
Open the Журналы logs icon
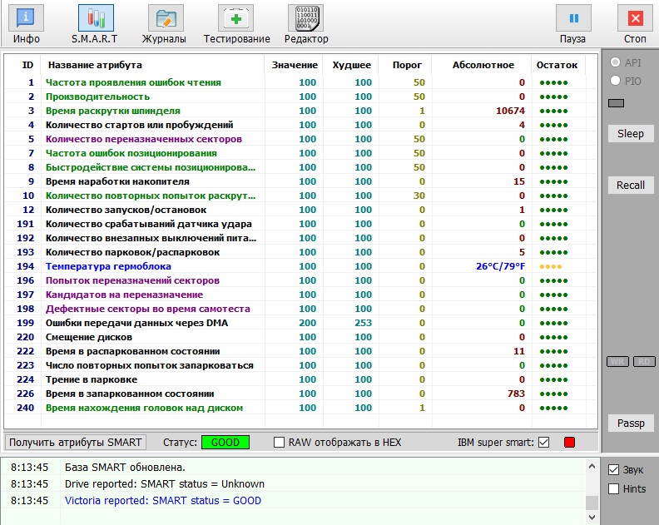(166, 18)
